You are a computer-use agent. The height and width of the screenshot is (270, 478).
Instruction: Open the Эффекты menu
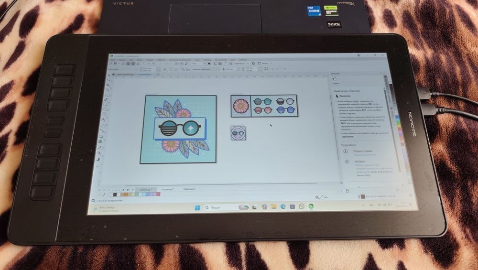[161, 60]
